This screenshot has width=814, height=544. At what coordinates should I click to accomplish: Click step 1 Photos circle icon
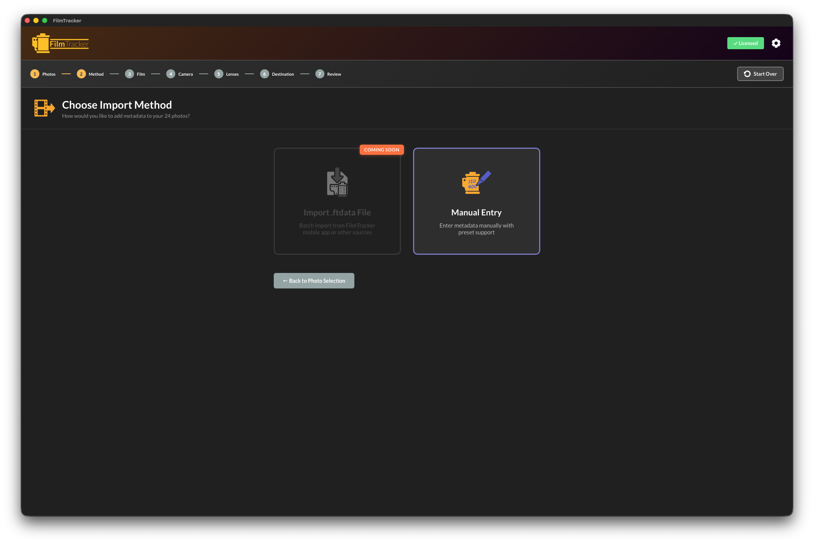pos(34,74)
